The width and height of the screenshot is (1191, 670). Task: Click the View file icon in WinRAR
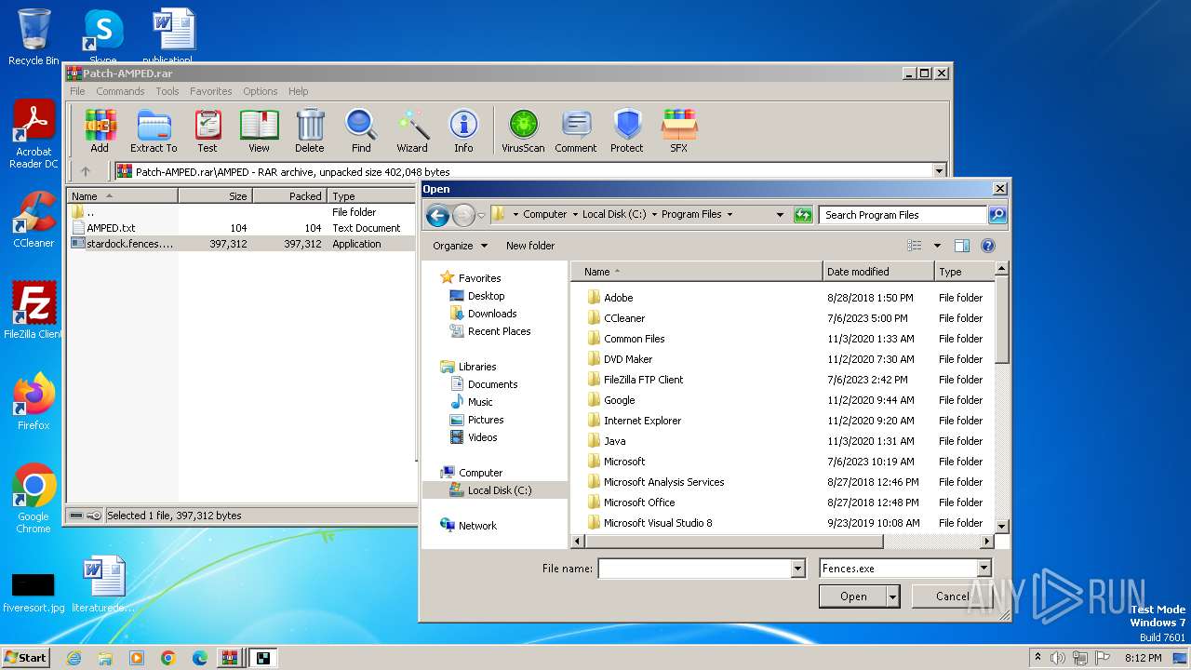(x=259, y=130)
